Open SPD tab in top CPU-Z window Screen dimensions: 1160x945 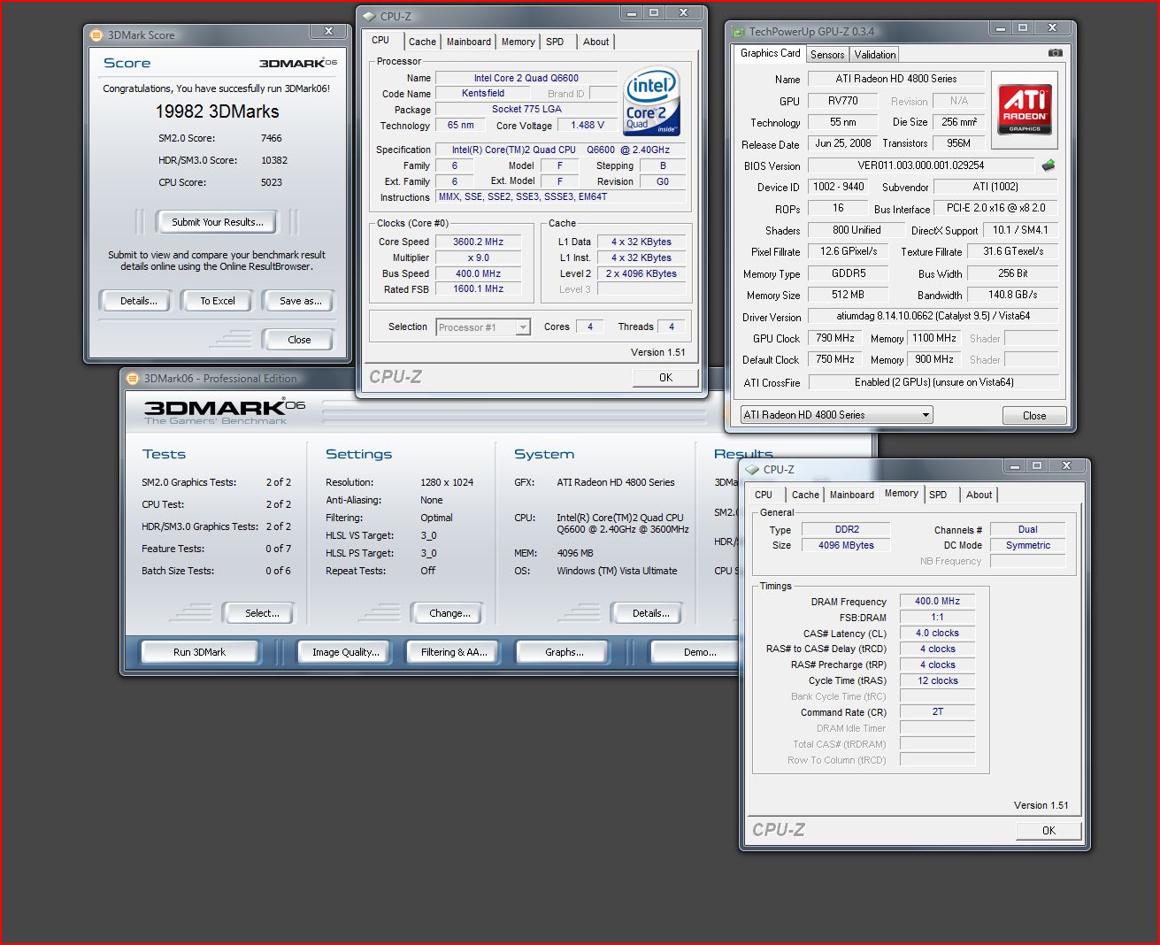pos(555,42)
